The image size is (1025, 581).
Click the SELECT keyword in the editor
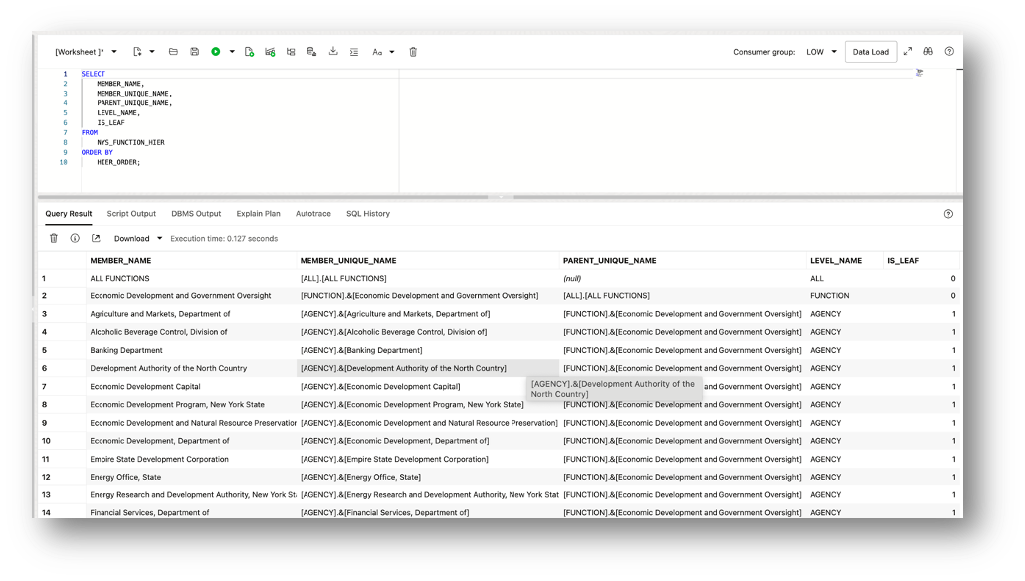point(93,74)
